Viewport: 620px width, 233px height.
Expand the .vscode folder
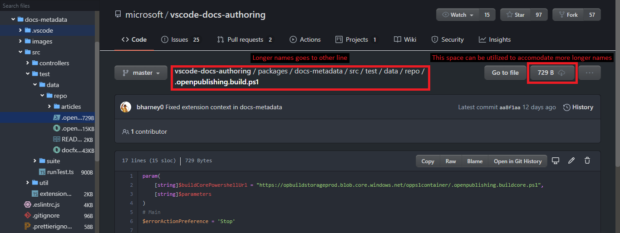coord(20,30)
